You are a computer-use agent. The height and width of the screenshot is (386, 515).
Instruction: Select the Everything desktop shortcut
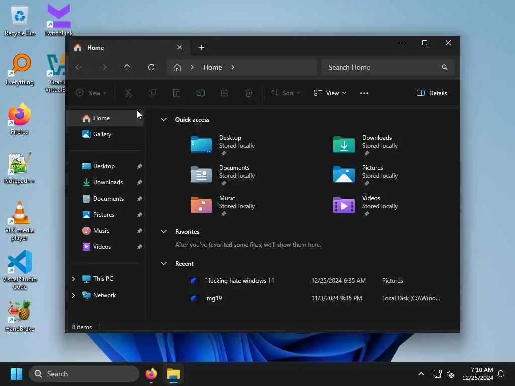[20, 70]
